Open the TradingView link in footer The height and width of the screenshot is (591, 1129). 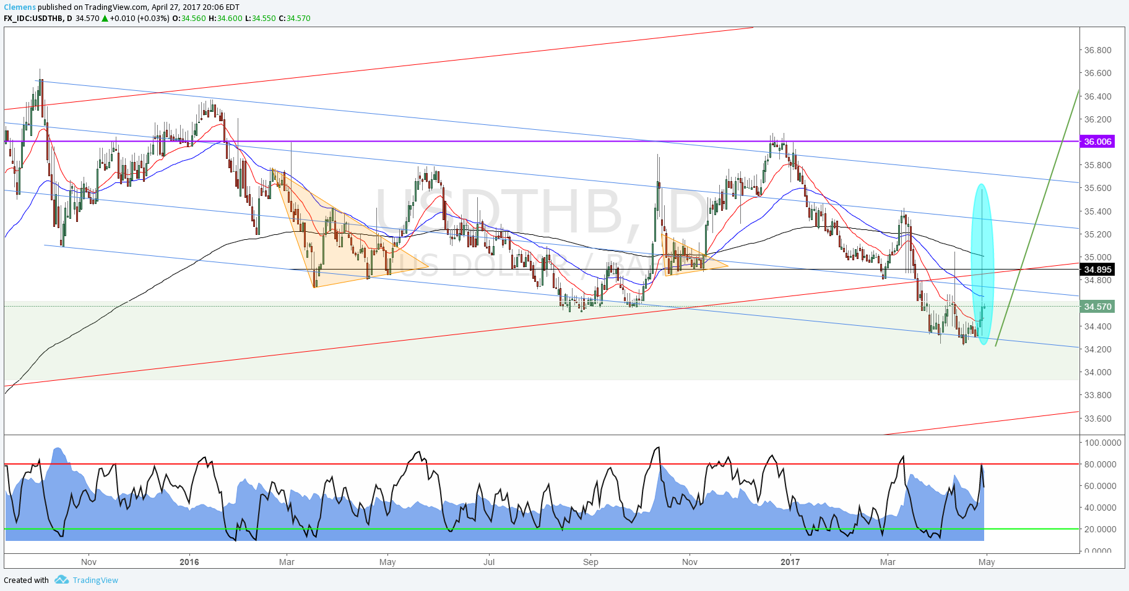95,580
